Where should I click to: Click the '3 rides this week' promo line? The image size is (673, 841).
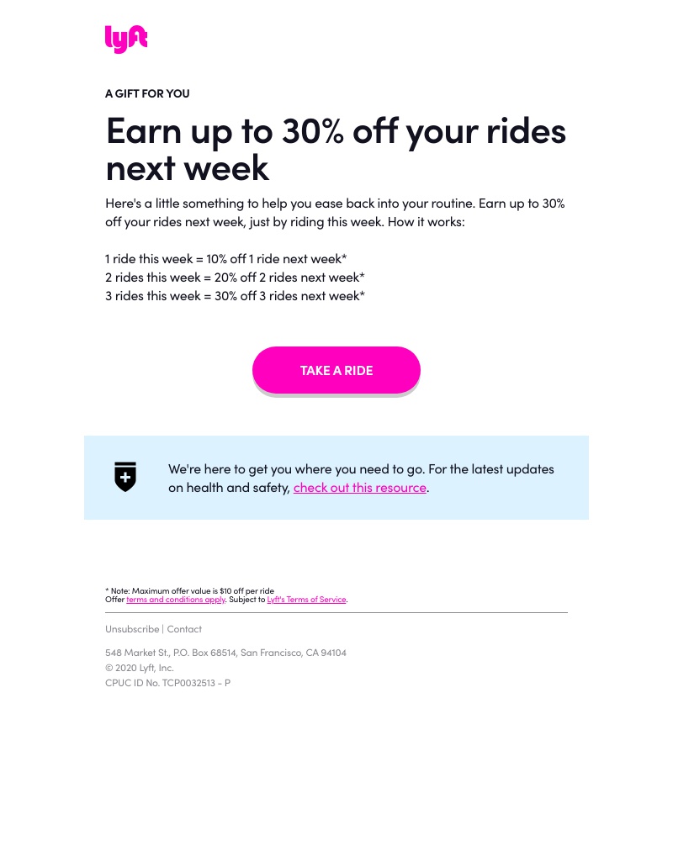click(234, 295)
